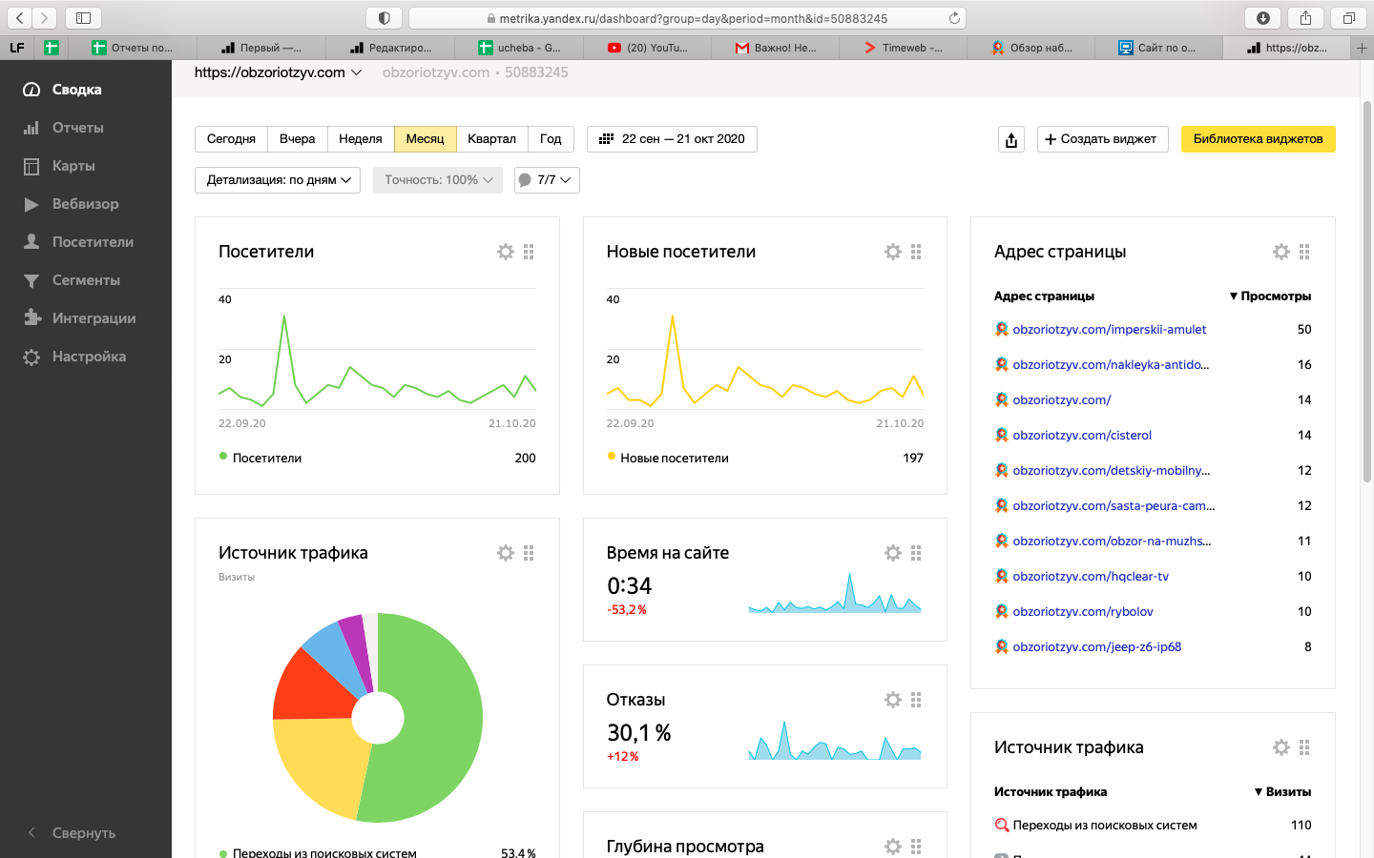Open Библиотека виджетов
This screenshot has width=1374, height=858.
point(1258,139)
